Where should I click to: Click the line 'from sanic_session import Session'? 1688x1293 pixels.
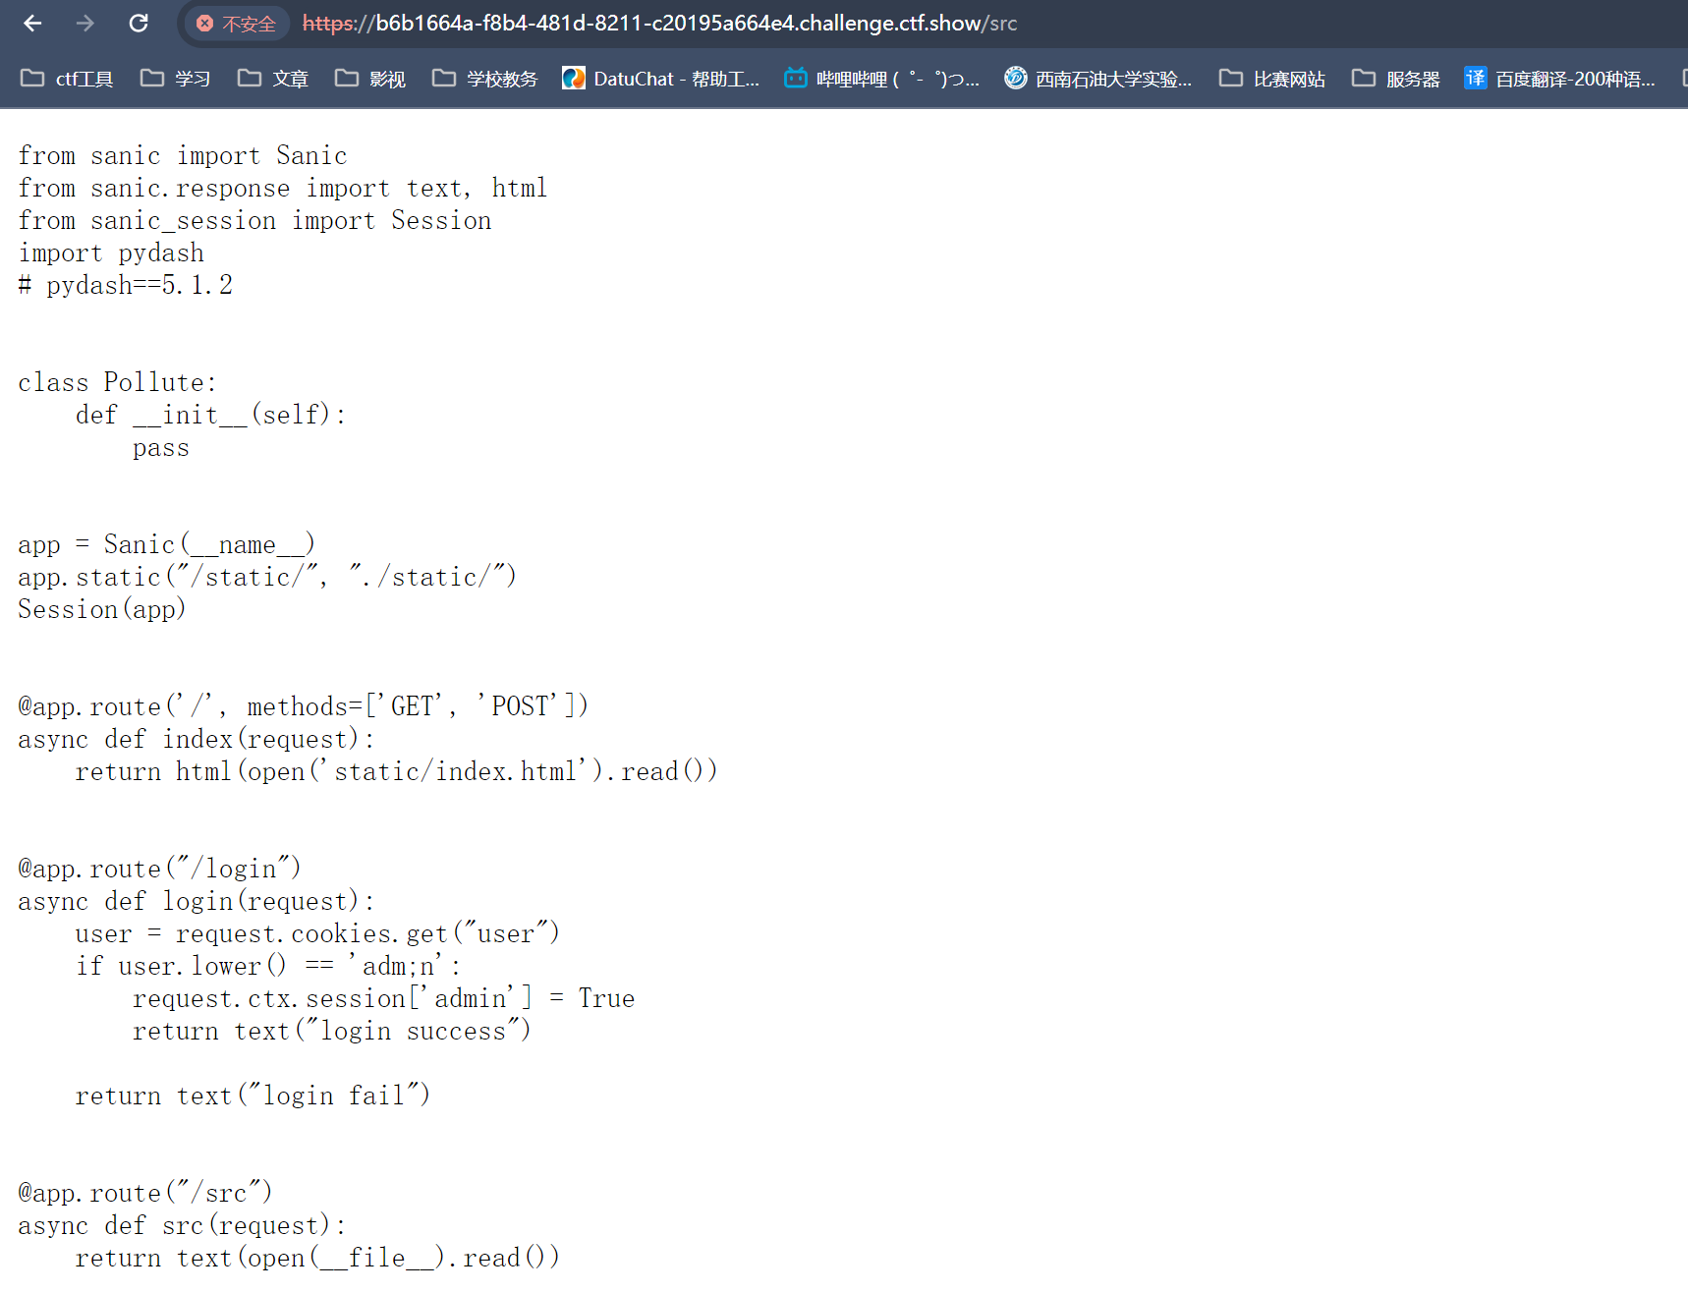[x=255, y=220]
